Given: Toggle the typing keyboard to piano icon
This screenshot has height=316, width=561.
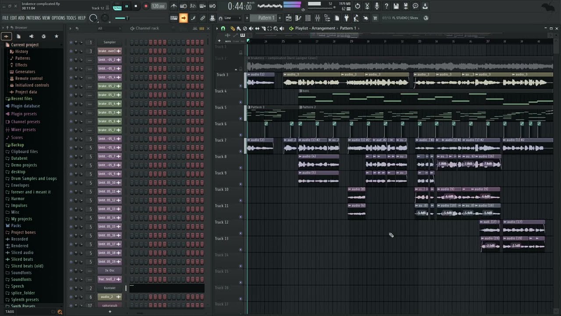Looking at the screenshot, I should coord(174,18).
